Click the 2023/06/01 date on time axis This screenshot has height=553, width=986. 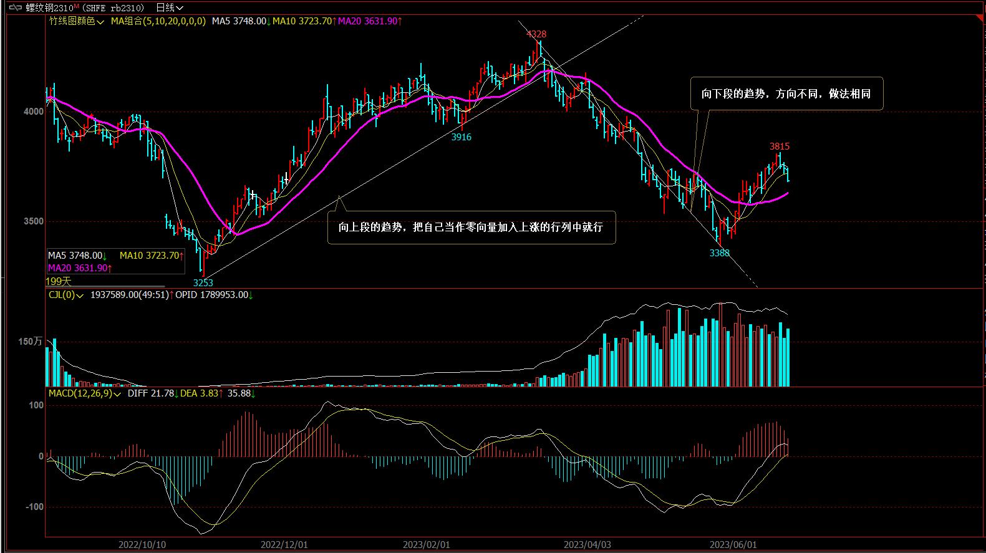tap(733, 544)
